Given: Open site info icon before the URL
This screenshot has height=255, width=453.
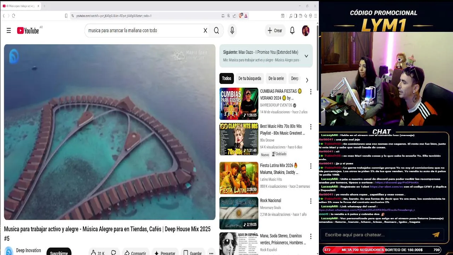Looking at the screenshot, I should point(73,16).
